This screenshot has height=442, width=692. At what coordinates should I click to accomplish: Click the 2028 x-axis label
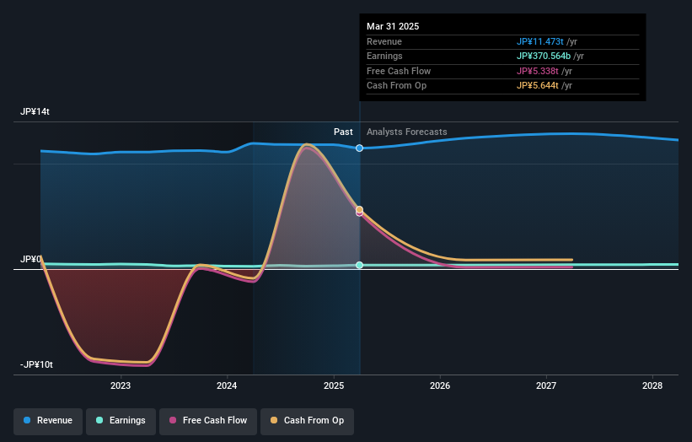tap(652, 386)
